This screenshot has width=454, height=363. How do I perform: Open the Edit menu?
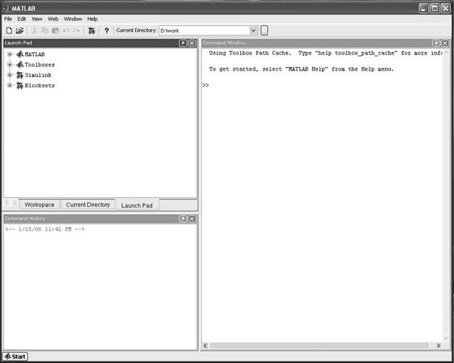coord(22,19)
